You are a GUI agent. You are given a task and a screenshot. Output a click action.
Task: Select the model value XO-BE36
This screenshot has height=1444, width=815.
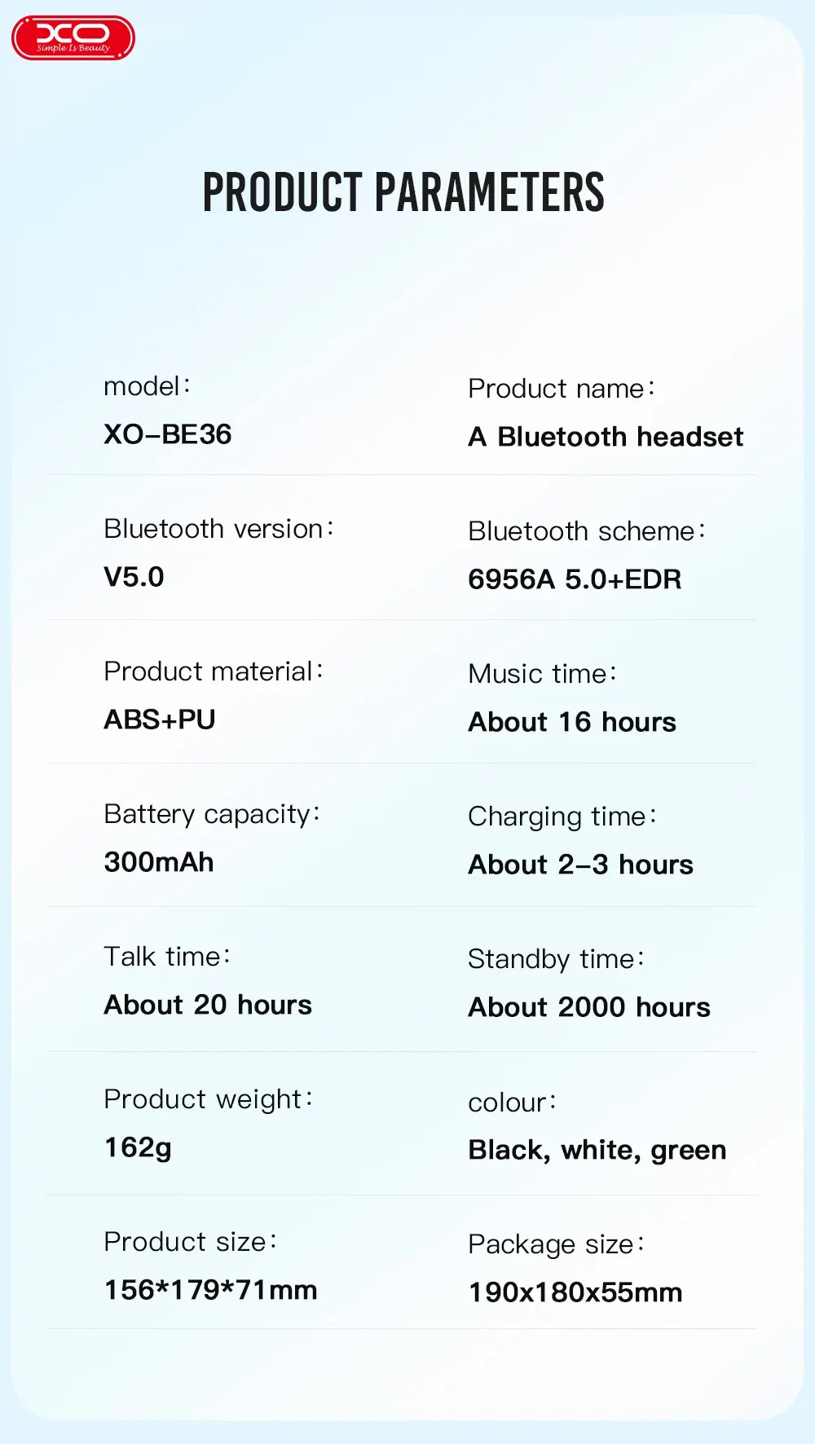tap(168, 434)
